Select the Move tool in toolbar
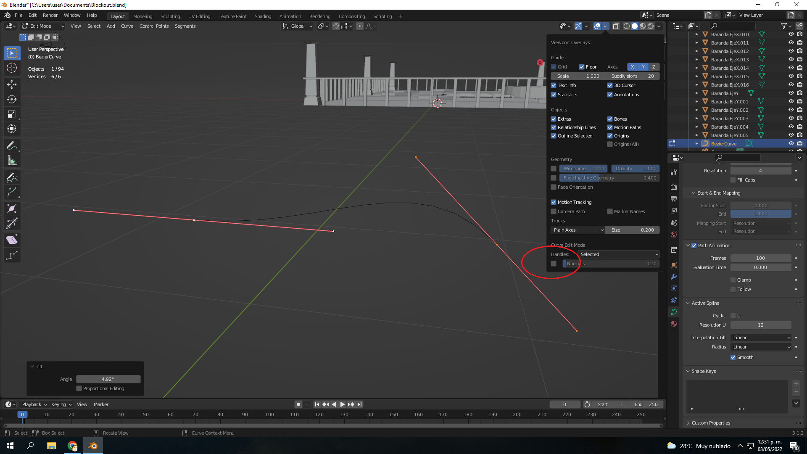807x454 pixels. point(12,84)
